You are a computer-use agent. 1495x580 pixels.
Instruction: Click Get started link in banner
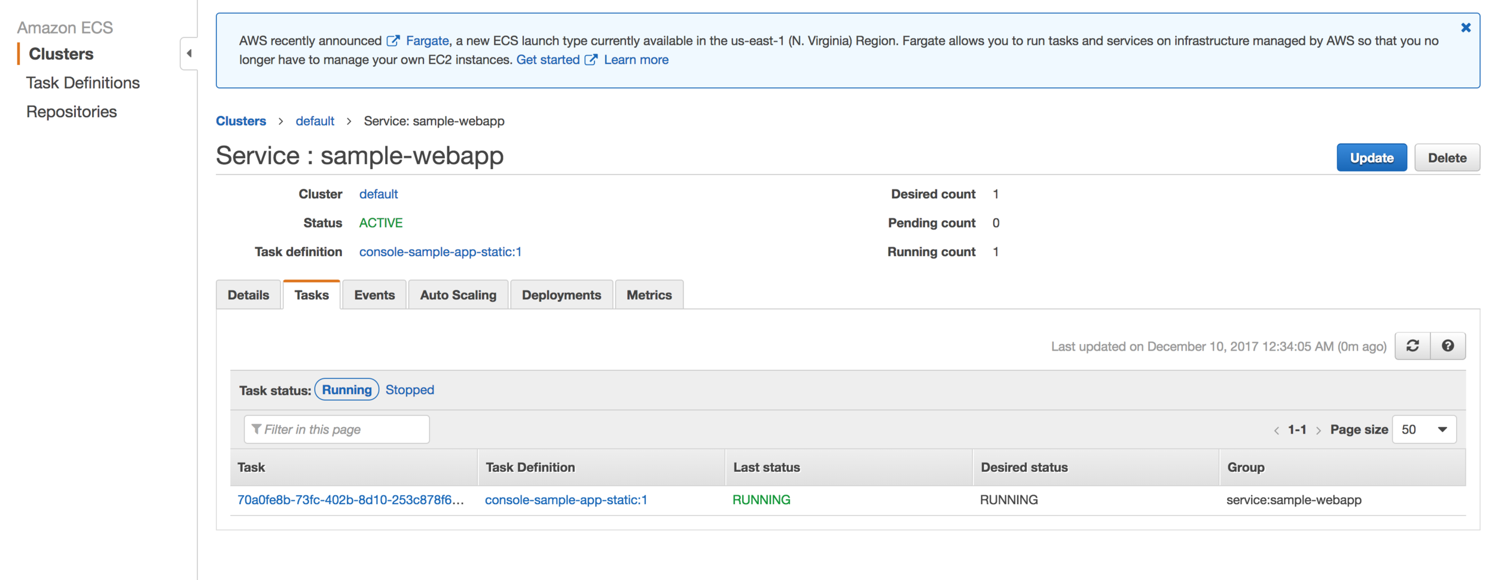point(548,60)
